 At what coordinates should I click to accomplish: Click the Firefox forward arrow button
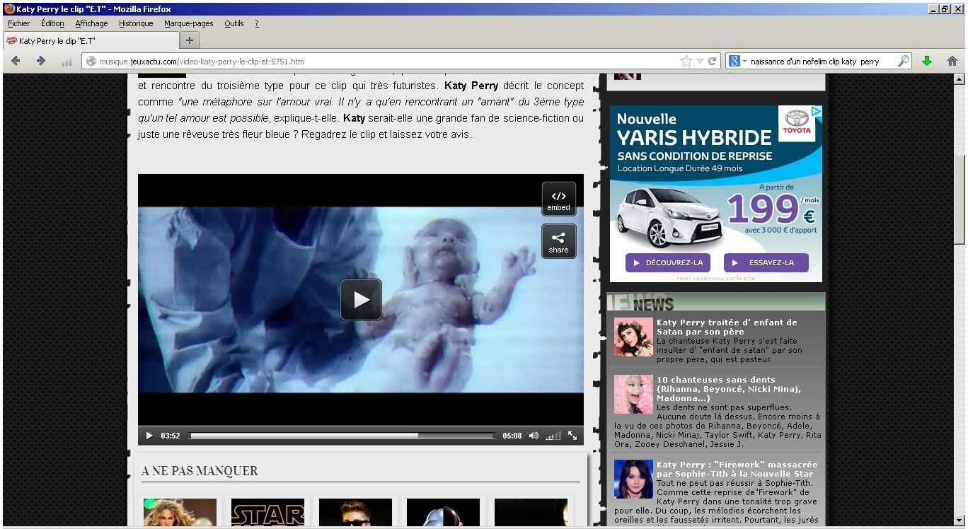pyautogui.click(x=40, y=62)
